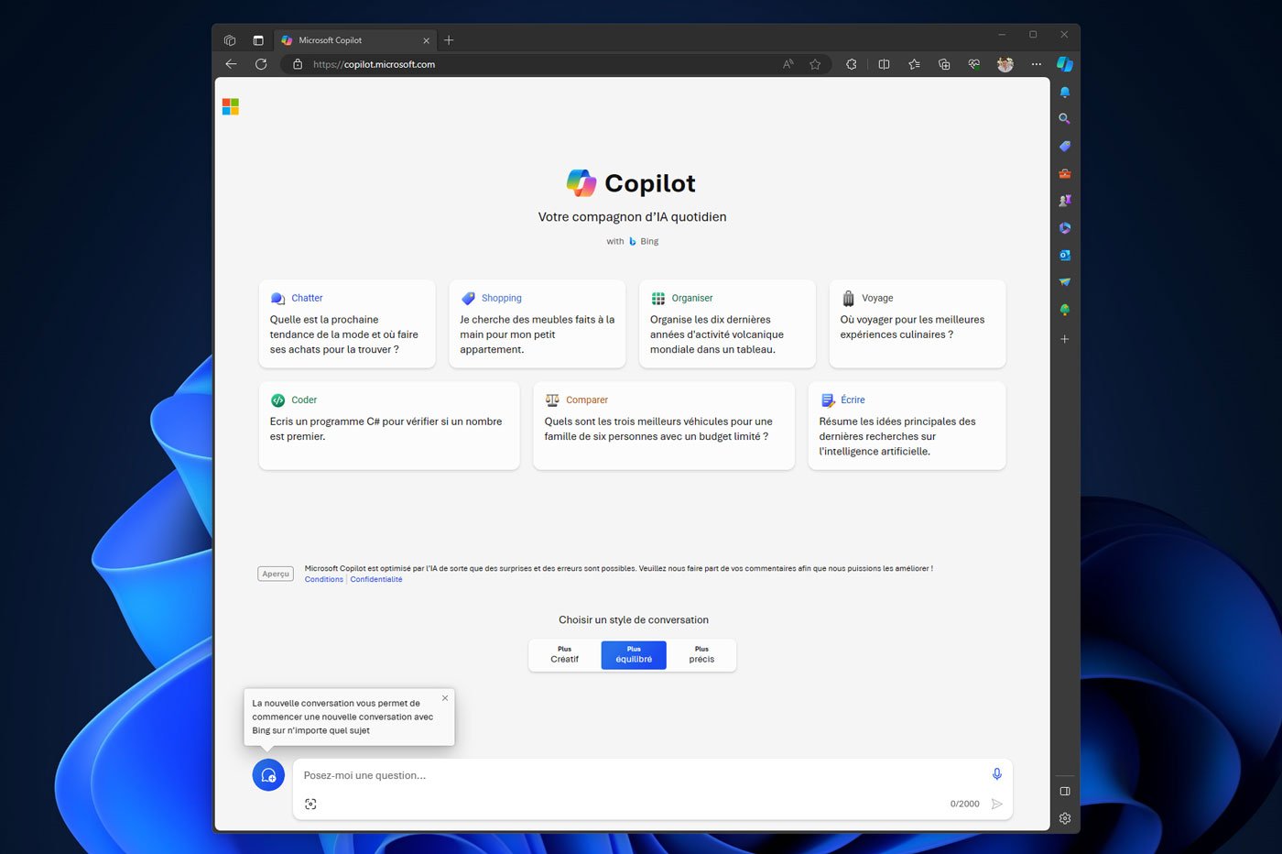
Task: Select the Plus Créatif conversation style
Action: coord(565,655)
